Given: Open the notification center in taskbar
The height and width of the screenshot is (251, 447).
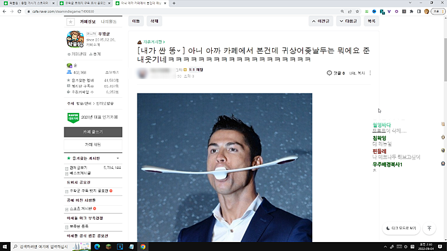Looking at the screenshot, I should pyautogui.click(x=440, y=247).
